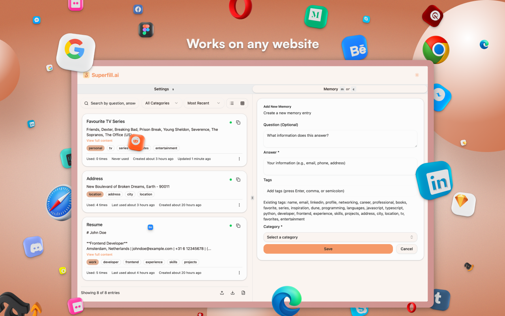Click the download icon in footer

click(233, 293)
